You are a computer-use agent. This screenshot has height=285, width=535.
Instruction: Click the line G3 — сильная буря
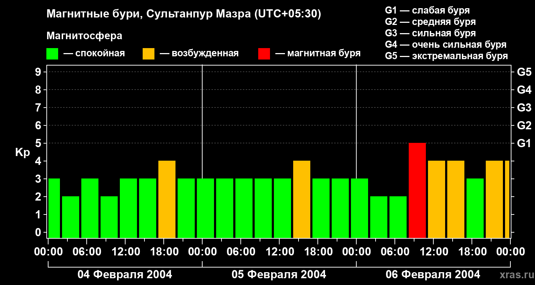click(x=430, y=33)
